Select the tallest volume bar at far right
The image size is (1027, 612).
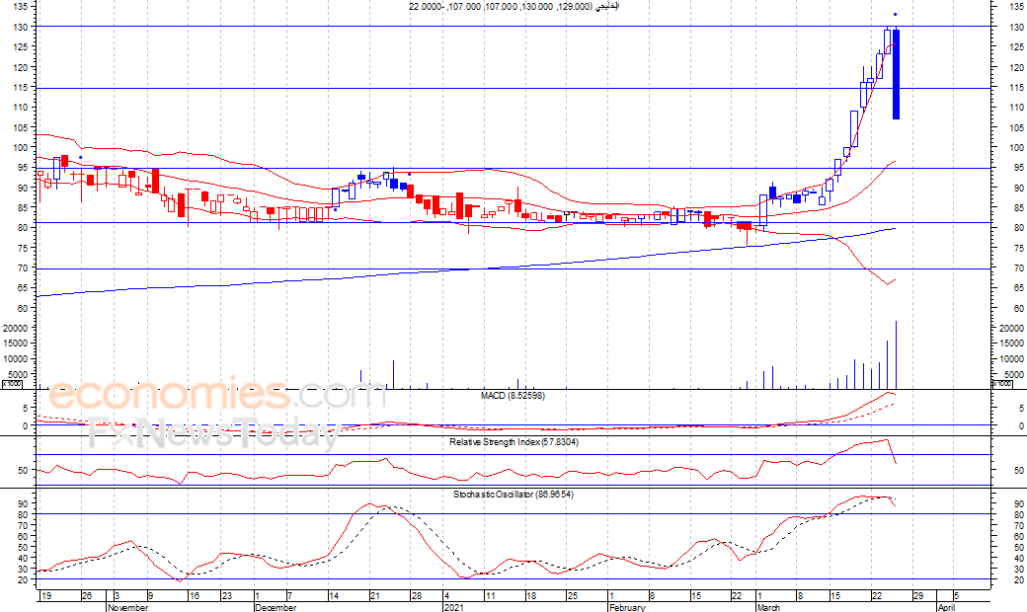(x=896, y=354)
